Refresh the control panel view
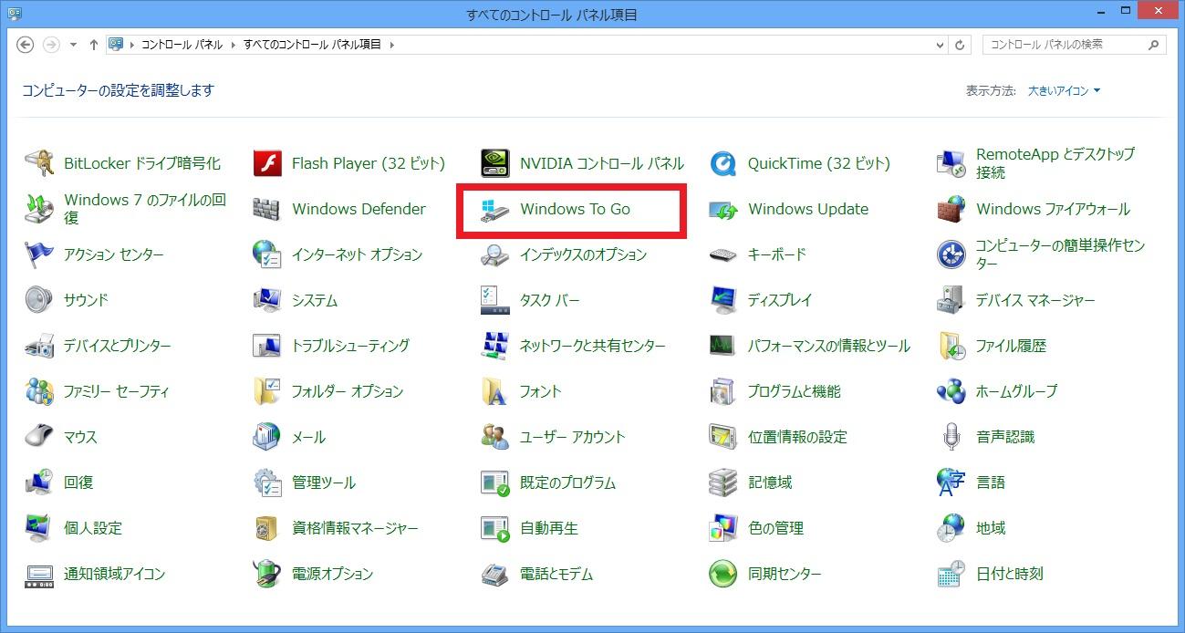The image size is (1185, 633). (x=960, y=45)
